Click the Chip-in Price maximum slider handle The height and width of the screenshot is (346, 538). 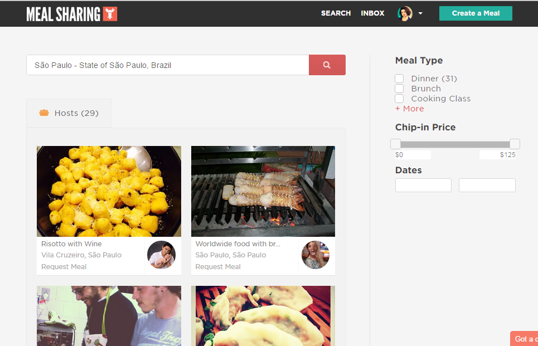(x=515, y=144)
